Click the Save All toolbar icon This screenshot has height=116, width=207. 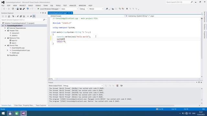pyautogui.click(x=24, y=9)
